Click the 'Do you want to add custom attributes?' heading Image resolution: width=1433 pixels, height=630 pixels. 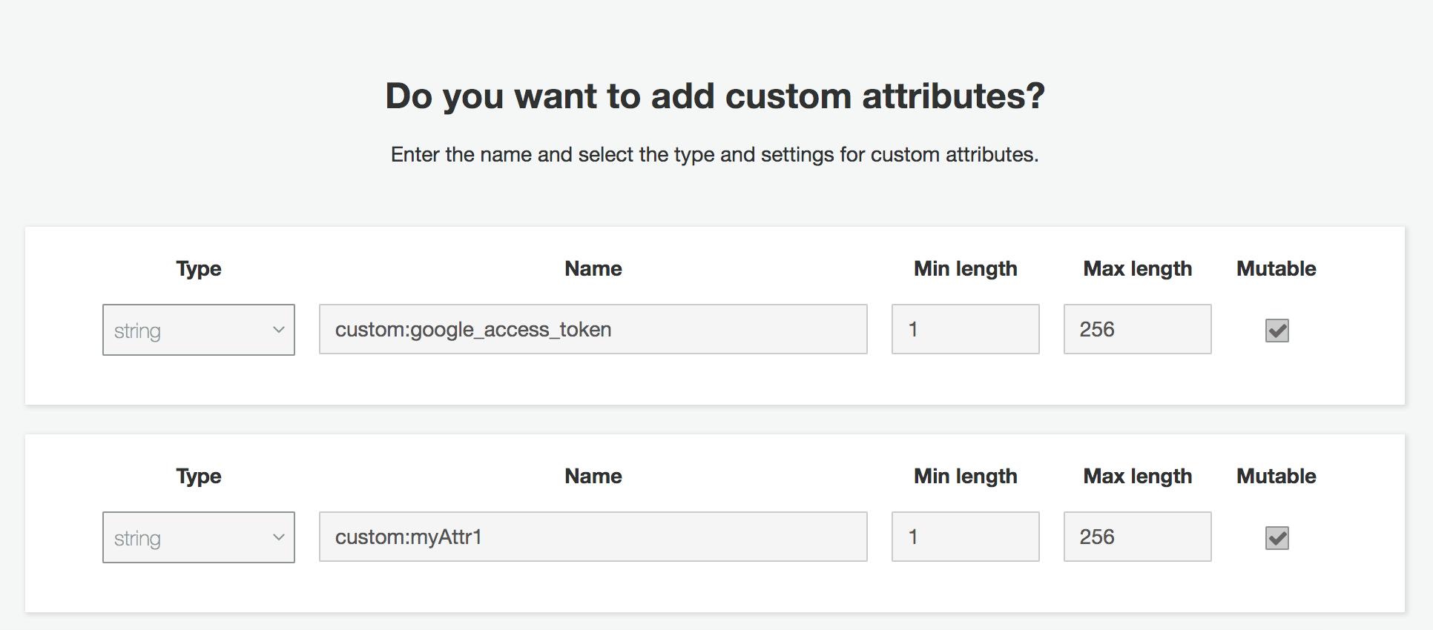tap(715, 96)
